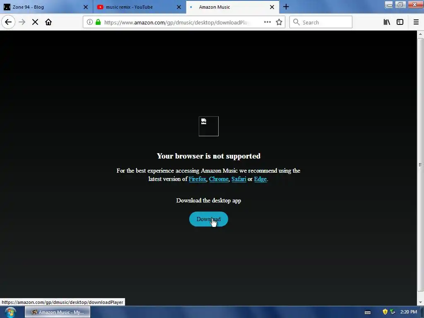Open the browser home page
The width and height of the screenshot is (424, 318).
click(48, 22)
